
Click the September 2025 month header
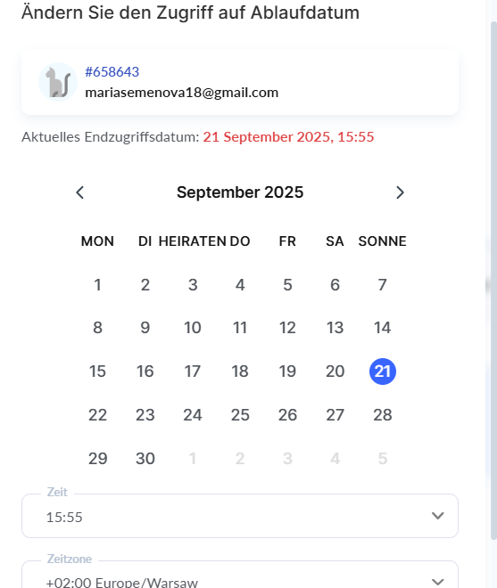240,192
